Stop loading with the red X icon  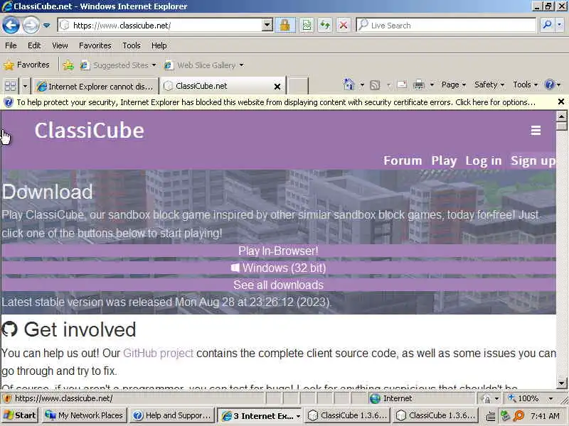pyautogui.click(x=343, y=26)
